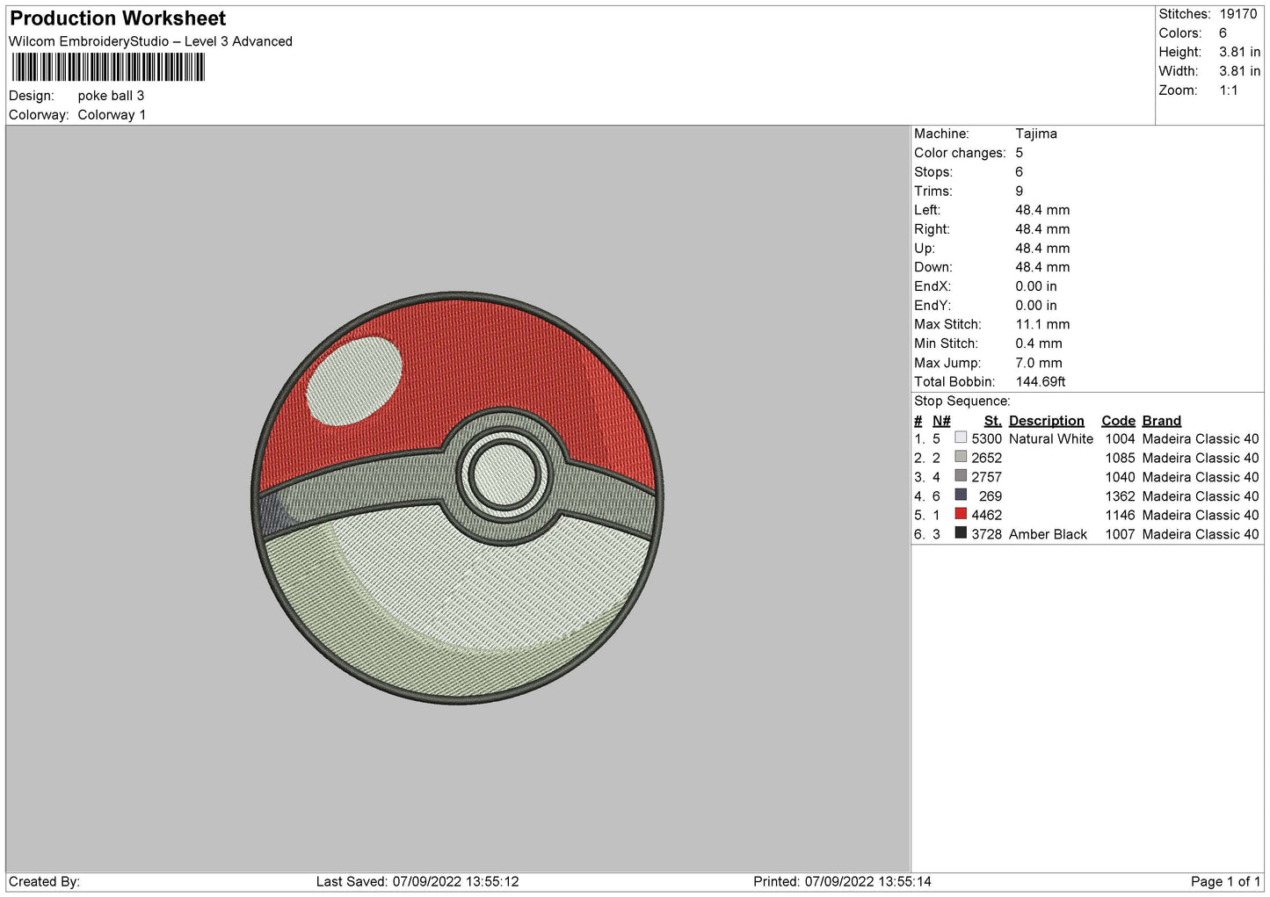The width and height of the screenshot is (1270, 897).
Task: Click the red swatch for code 1146
Action: pos(961,514)
